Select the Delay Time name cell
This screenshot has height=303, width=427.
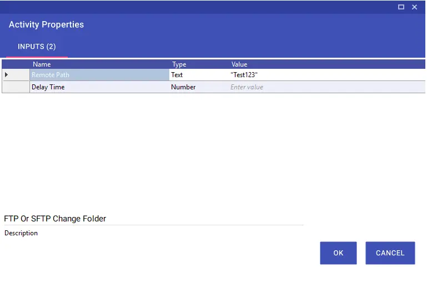coord(99,87)
